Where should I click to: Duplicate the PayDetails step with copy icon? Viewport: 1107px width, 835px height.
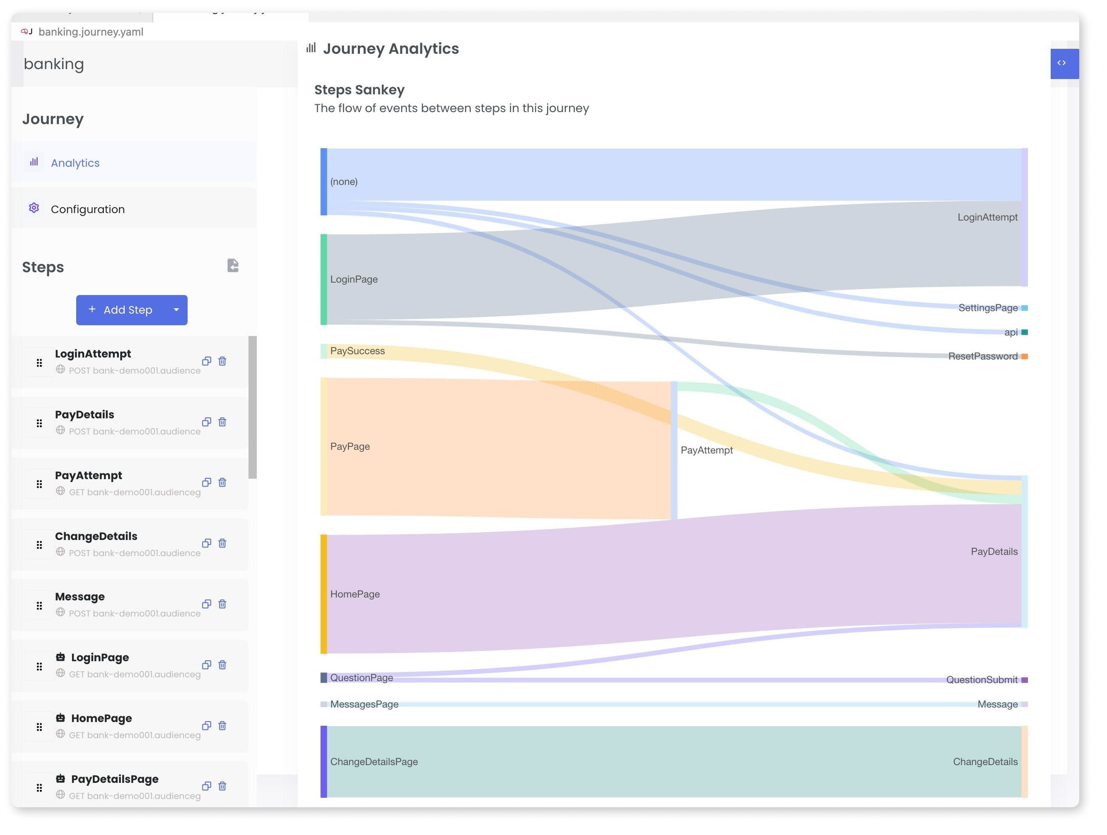[206, 422]
